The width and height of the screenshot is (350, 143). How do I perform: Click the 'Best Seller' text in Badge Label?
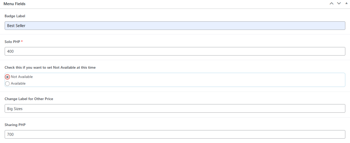pos(16,25)
